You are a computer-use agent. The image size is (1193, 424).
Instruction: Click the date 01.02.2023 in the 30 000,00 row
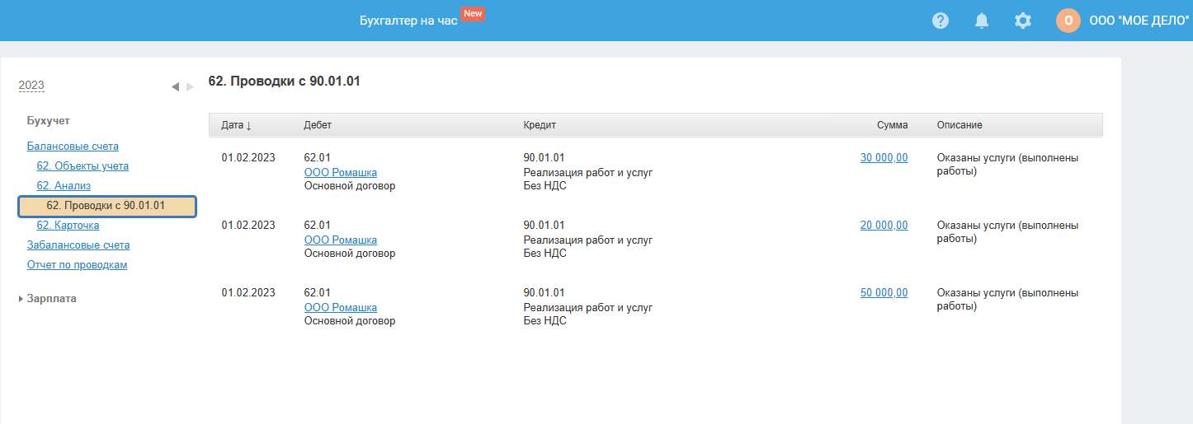[248, 158]
